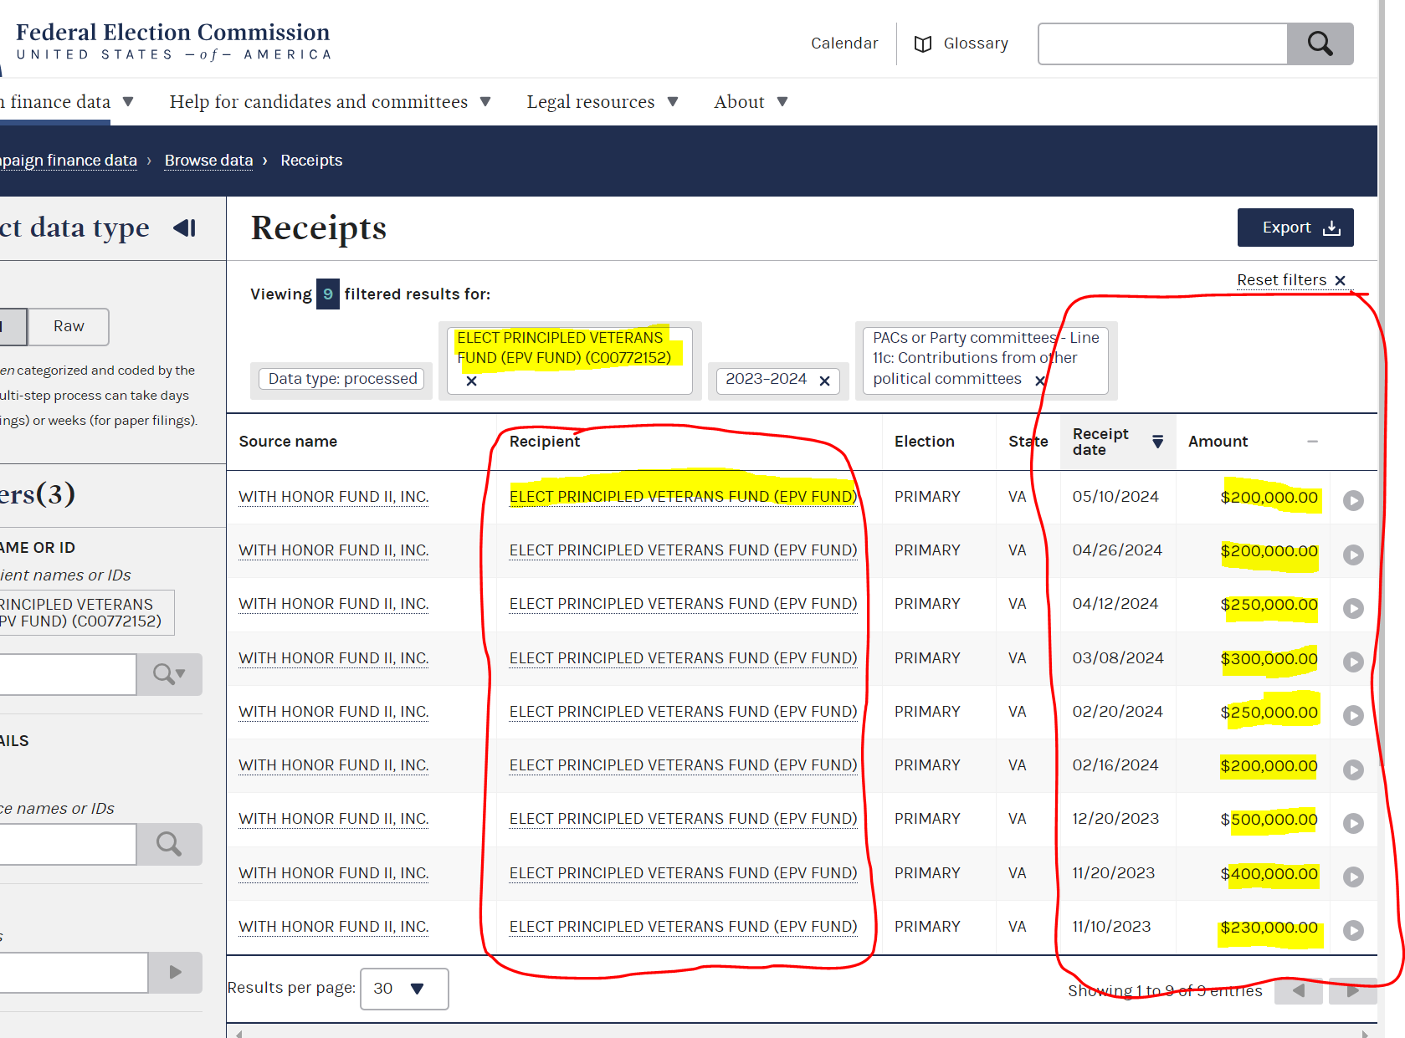
Task: Click the Data type: processed tag
Action: point(342,379)
